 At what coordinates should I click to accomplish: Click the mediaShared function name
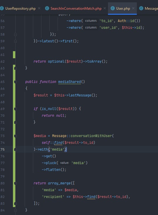[x=69, y=82]
